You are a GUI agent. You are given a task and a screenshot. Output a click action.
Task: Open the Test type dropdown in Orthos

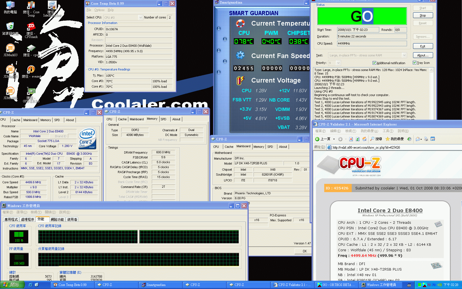click(404, 55)
